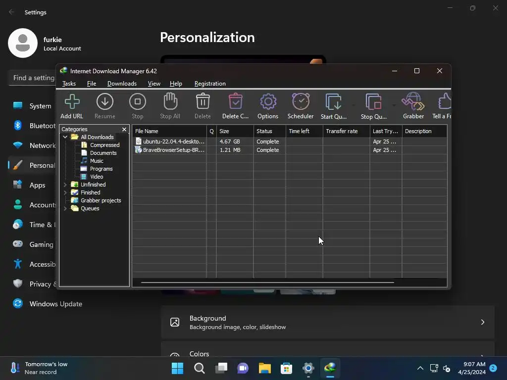Open Gaming in Settings sidebar
The width and height of the screenshot is (507, 380).
[x=32, y=244]
